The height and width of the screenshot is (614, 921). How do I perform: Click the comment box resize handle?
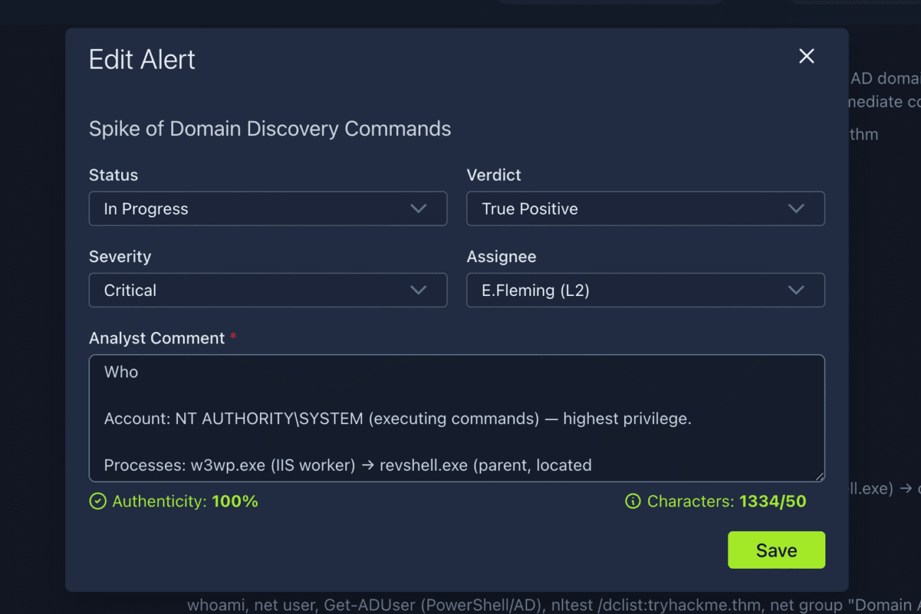(819, 477)
